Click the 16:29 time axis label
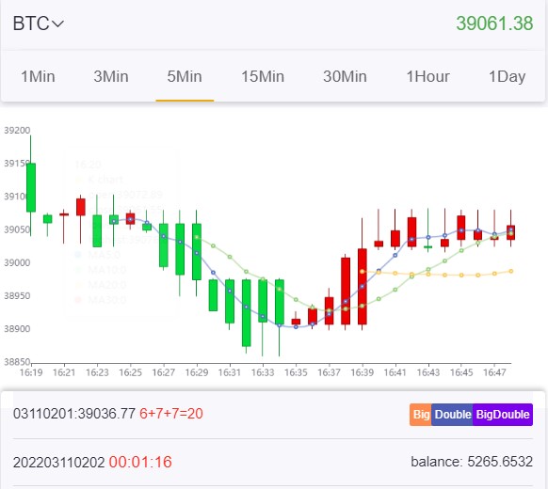The width and height of the screenshot is (548, 489). [x=197, y=372]
